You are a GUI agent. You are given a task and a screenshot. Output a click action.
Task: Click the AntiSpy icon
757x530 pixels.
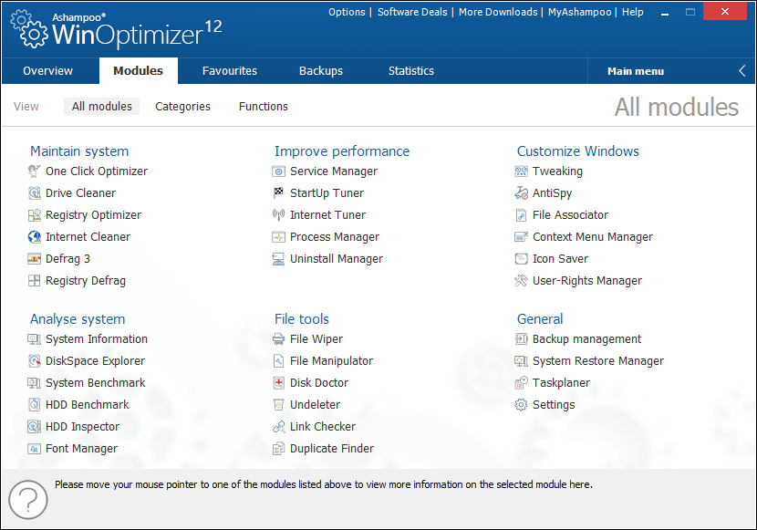coord(522,193)
